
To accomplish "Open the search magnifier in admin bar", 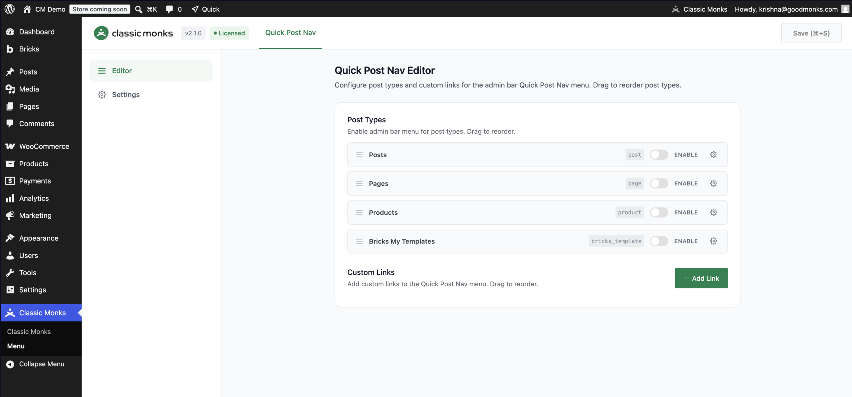I will click(x=138, y=9).
